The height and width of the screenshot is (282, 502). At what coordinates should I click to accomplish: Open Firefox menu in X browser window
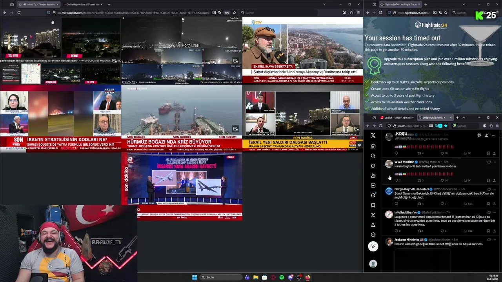pyautogui.click(x=497, y=126)
